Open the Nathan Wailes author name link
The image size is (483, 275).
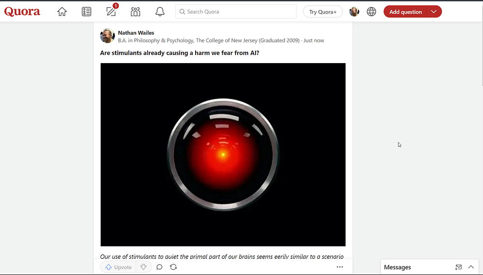[136, 33]
